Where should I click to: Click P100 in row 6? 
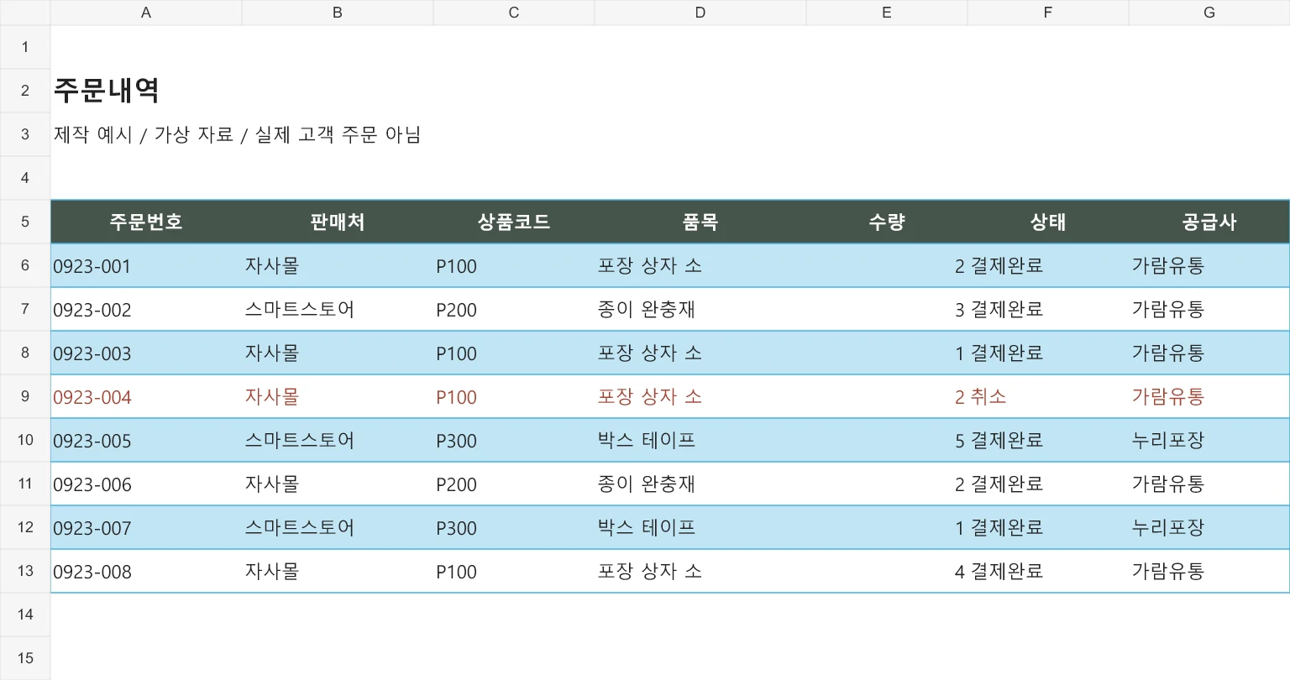514,265
